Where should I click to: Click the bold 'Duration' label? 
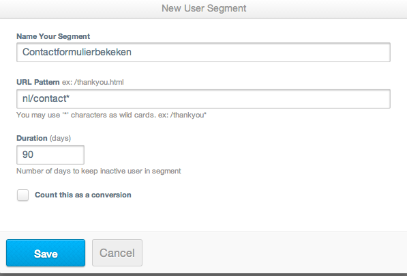point(32,138)
